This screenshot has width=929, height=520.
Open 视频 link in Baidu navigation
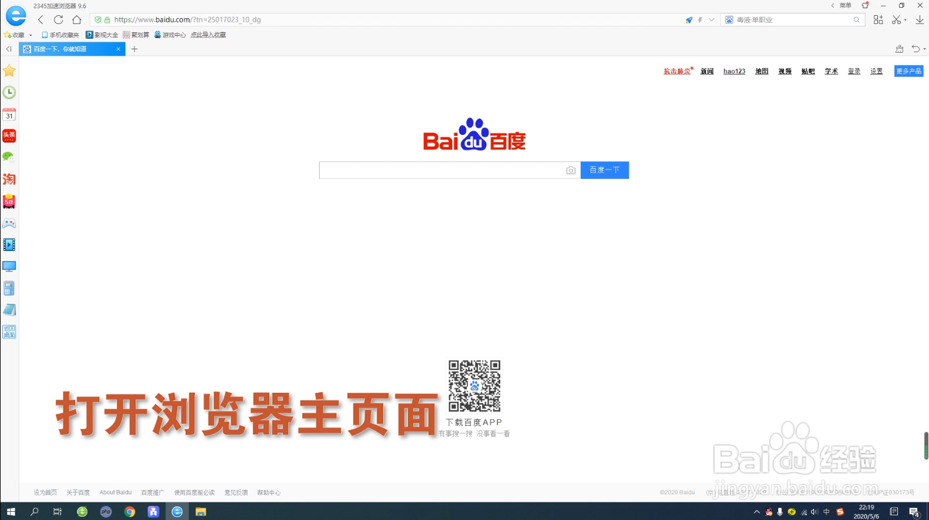[785, 71]
